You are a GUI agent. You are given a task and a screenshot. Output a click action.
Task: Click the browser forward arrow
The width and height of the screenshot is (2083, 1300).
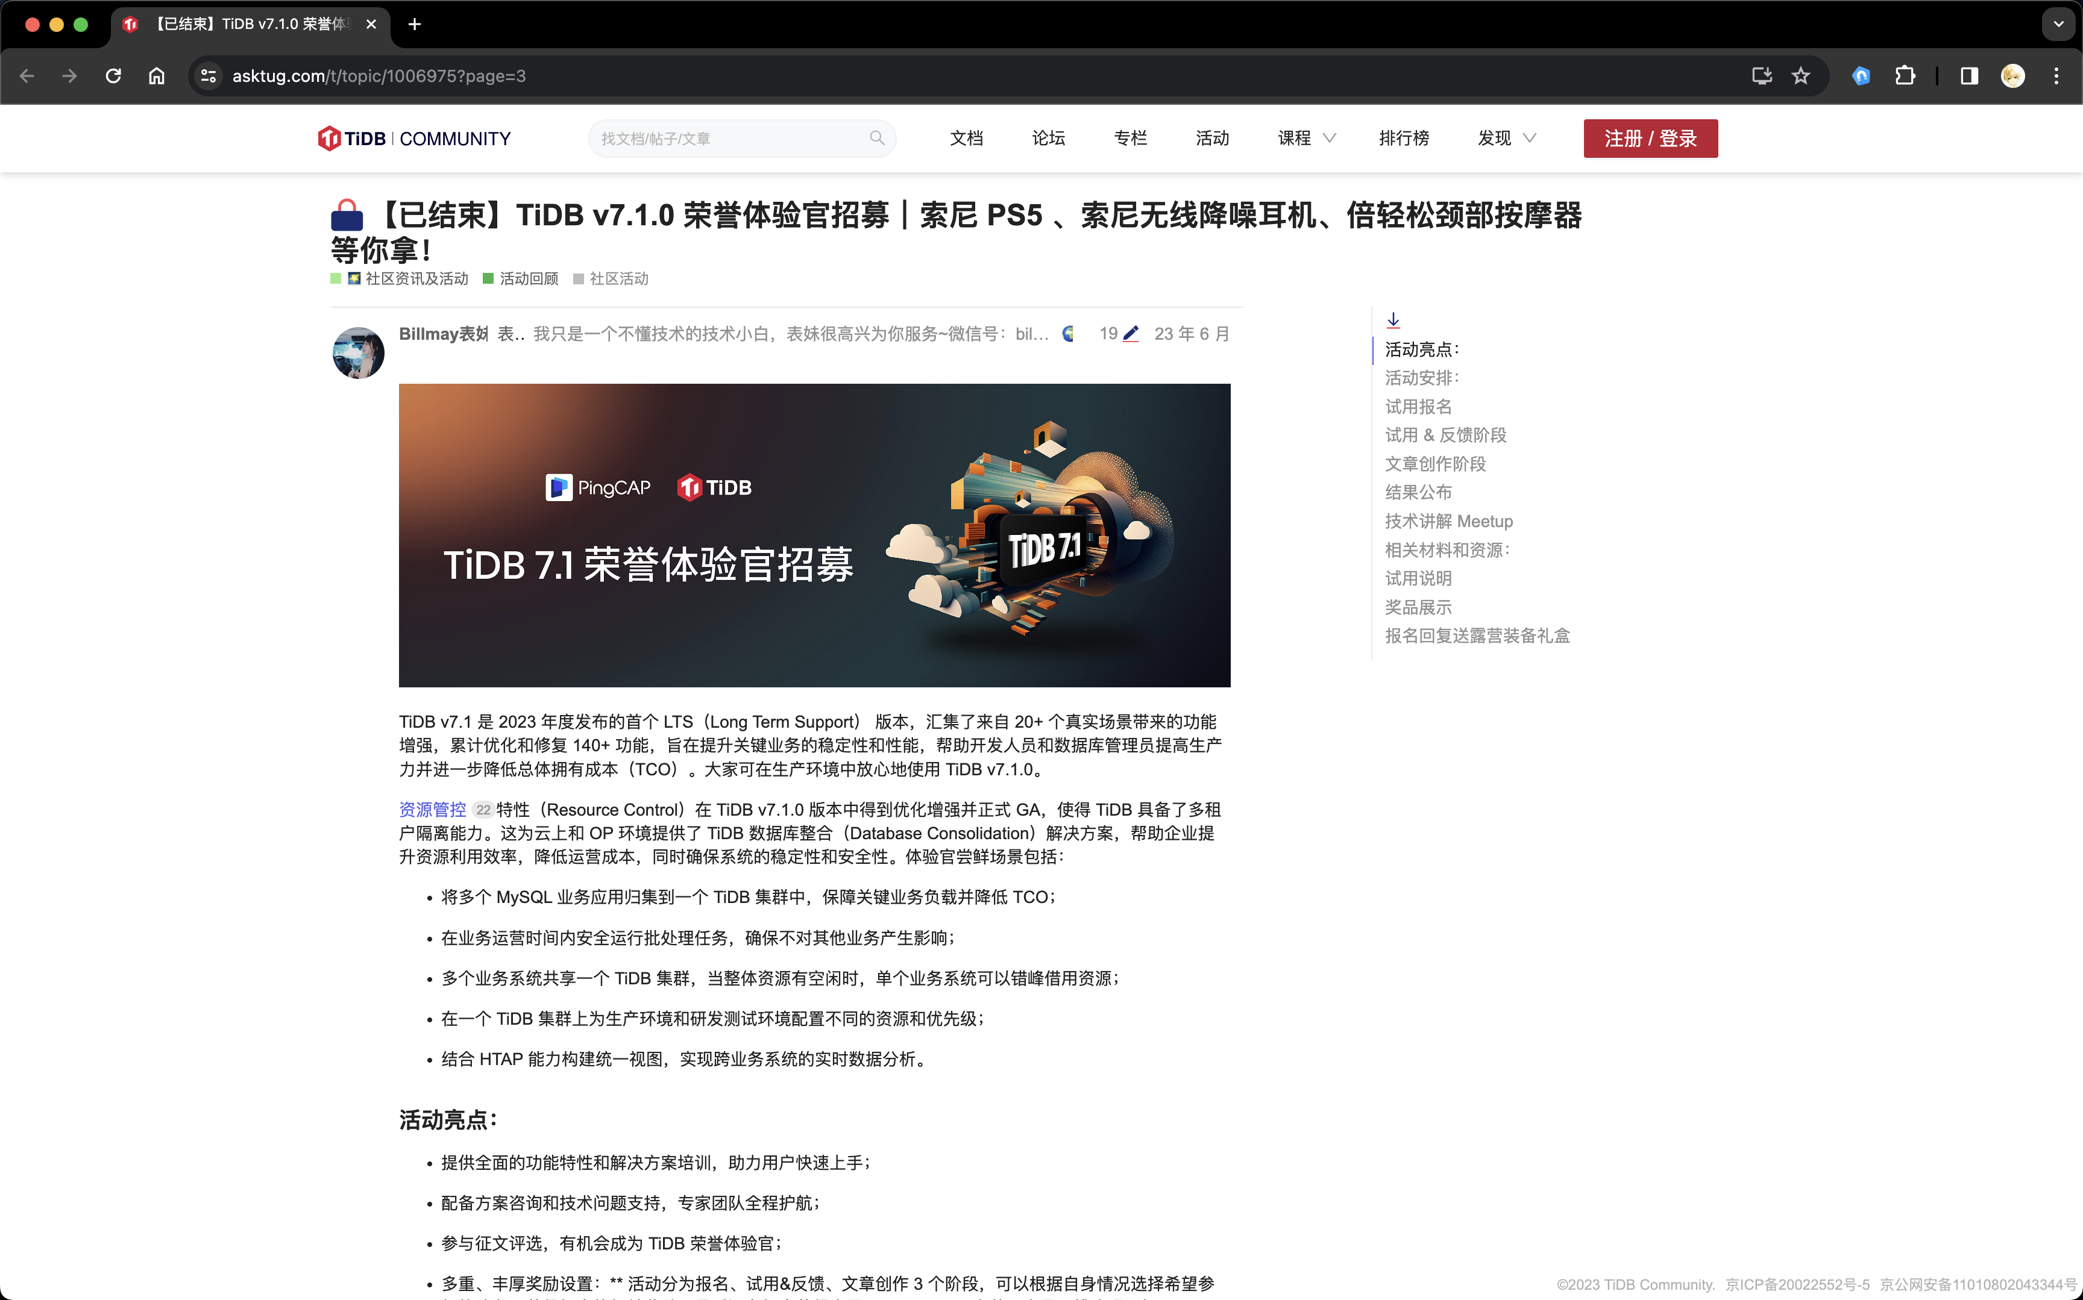[70, 76]
